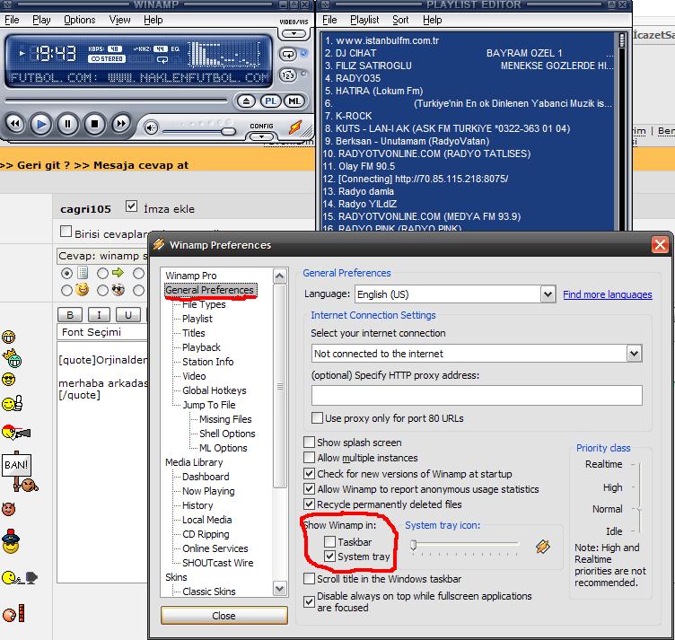Insert the sunglasses smiley emoticon
The image size is (675, 640).
tap(9, 379)
